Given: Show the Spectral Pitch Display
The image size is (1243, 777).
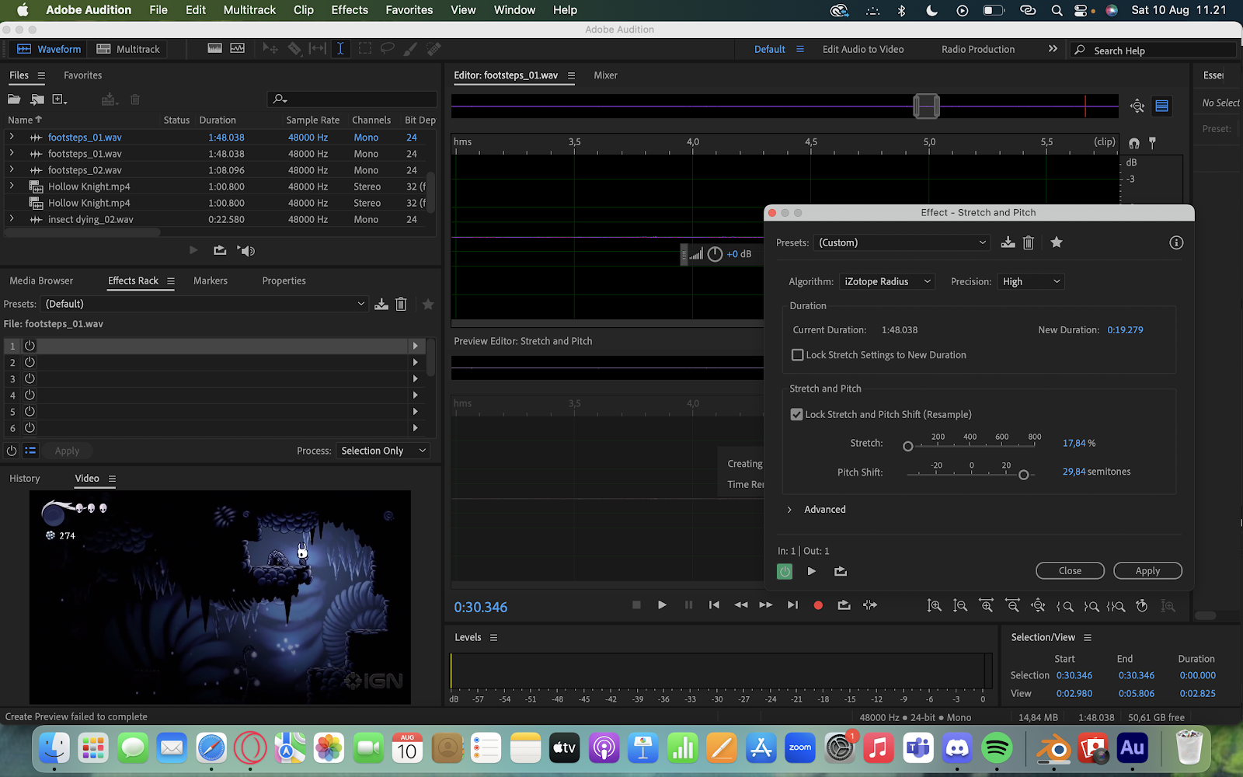Looking at the screenshot, I should [238, 48].
